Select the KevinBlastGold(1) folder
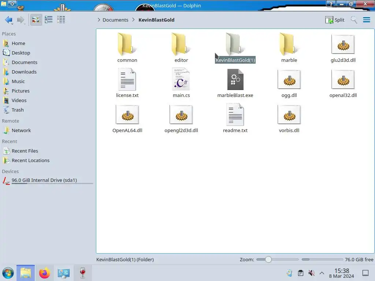Screen dimensions: 375x281 click(x=235, y=48)
